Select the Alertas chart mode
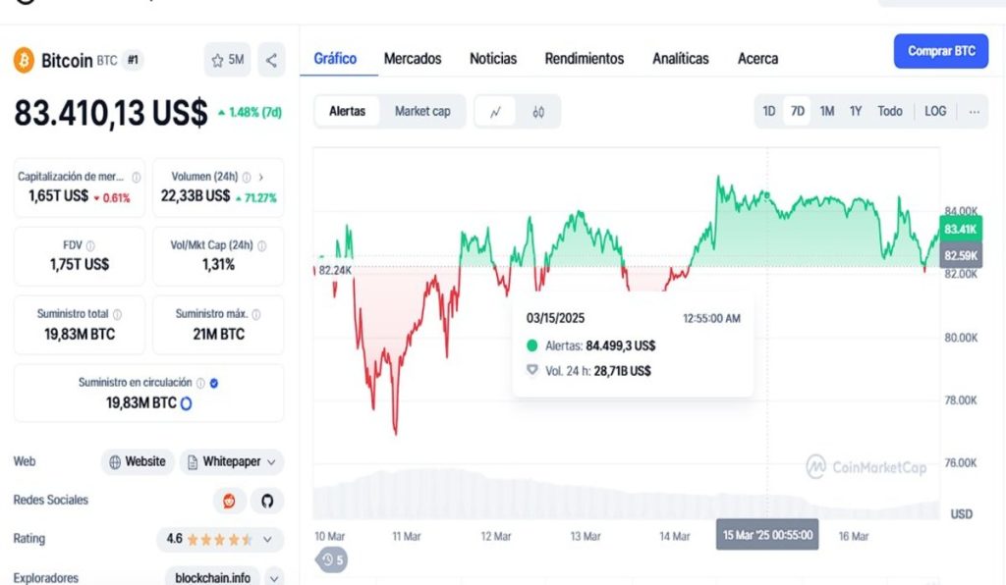This screenshot has height=585, width=1006. [x=347, y=112]
